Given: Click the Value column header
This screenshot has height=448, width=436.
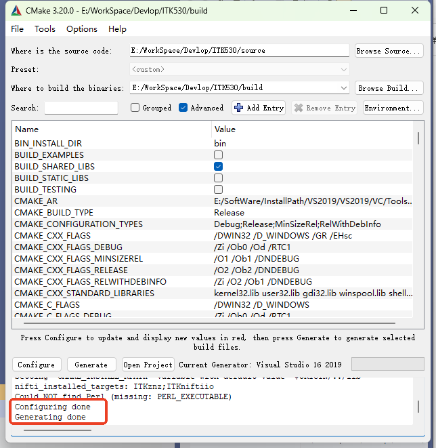Looking at the screenshot, I should tap(225, 129).
